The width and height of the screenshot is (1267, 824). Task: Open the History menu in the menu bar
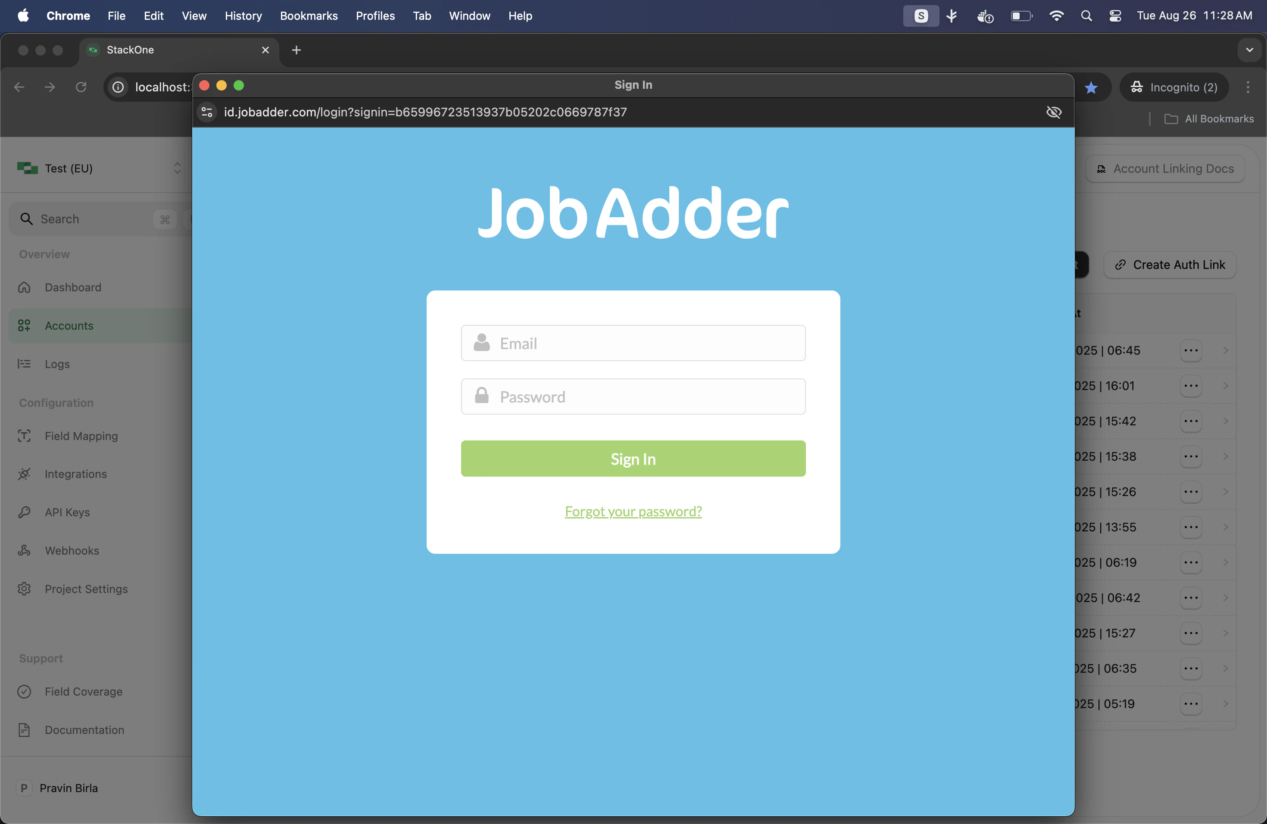pos(243,16)
